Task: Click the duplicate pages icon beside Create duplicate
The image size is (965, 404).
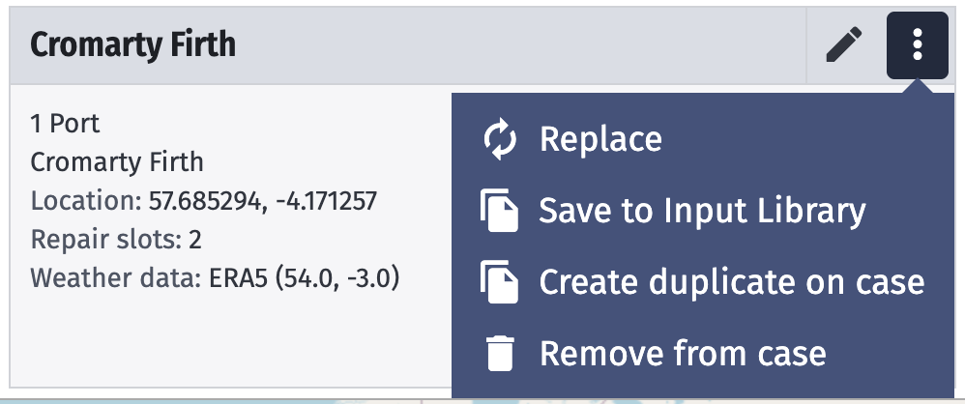Action: tap(499, 281)
